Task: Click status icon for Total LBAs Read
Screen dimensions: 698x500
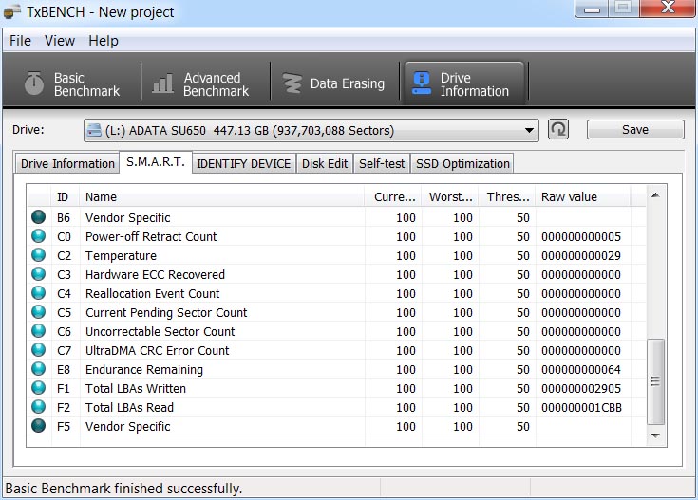Action: [39, 407]
